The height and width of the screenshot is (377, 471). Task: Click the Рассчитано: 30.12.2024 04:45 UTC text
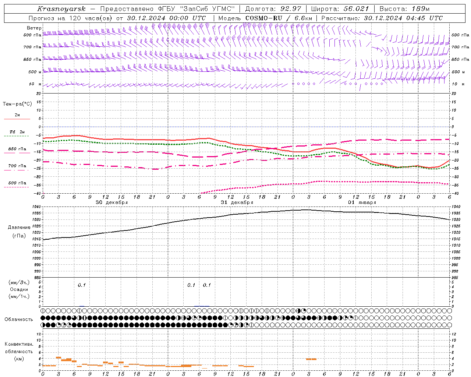pos(382,18)
